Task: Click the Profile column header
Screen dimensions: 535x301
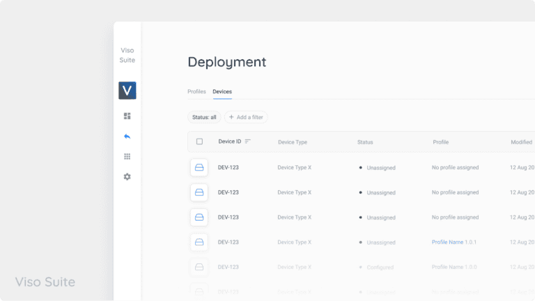Action: [440, 142]
